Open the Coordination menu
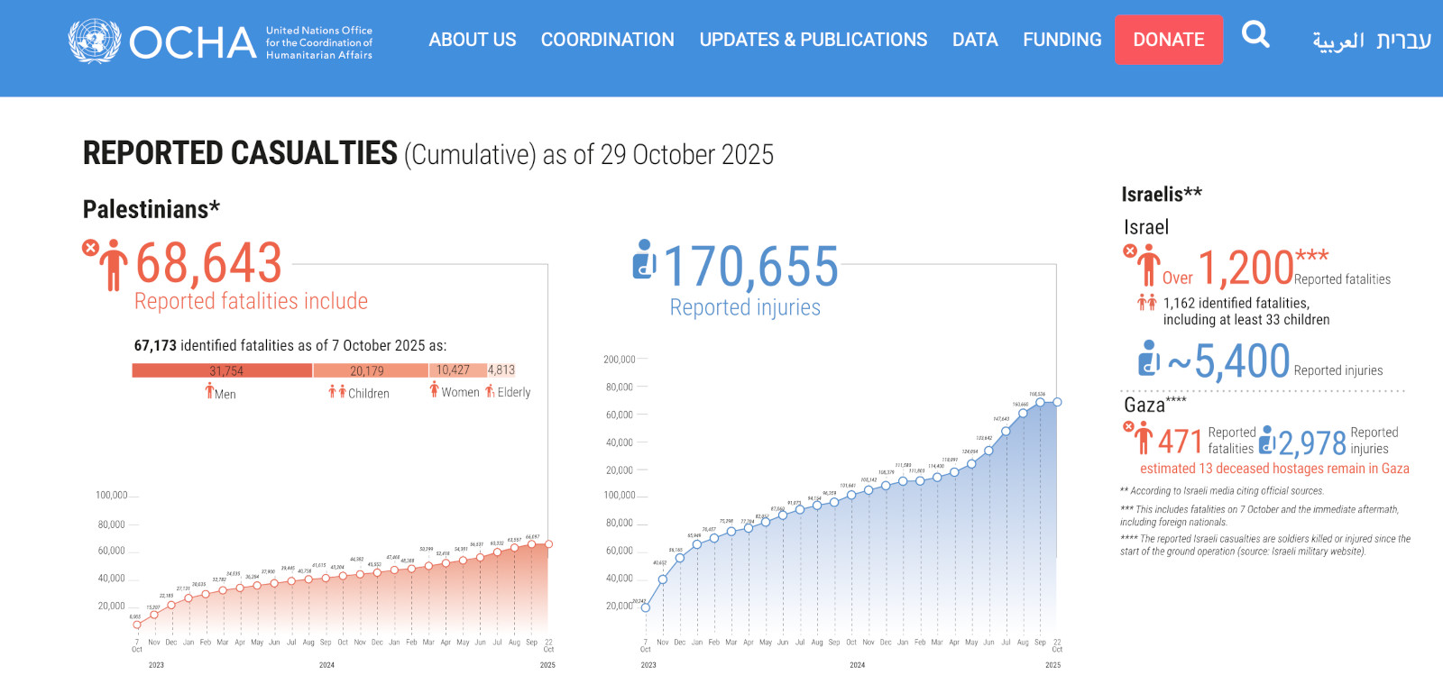Image resolution: width=1443 pixels, height=684 pixels. pyautogui.click(x=607, y=40)
